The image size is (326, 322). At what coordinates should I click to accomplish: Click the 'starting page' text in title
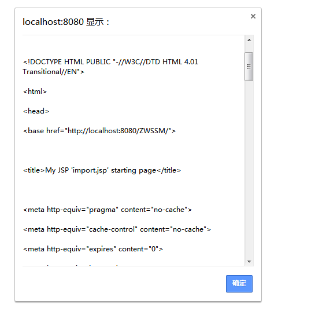coord(134,170)
